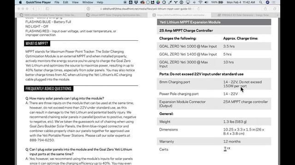Click the FLASHING BLUE – Battery Full line

[48, 22]
